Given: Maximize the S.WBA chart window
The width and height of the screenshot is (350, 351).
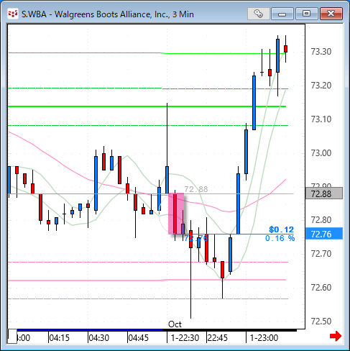Looking at the screenshot, I should (306, 14).
